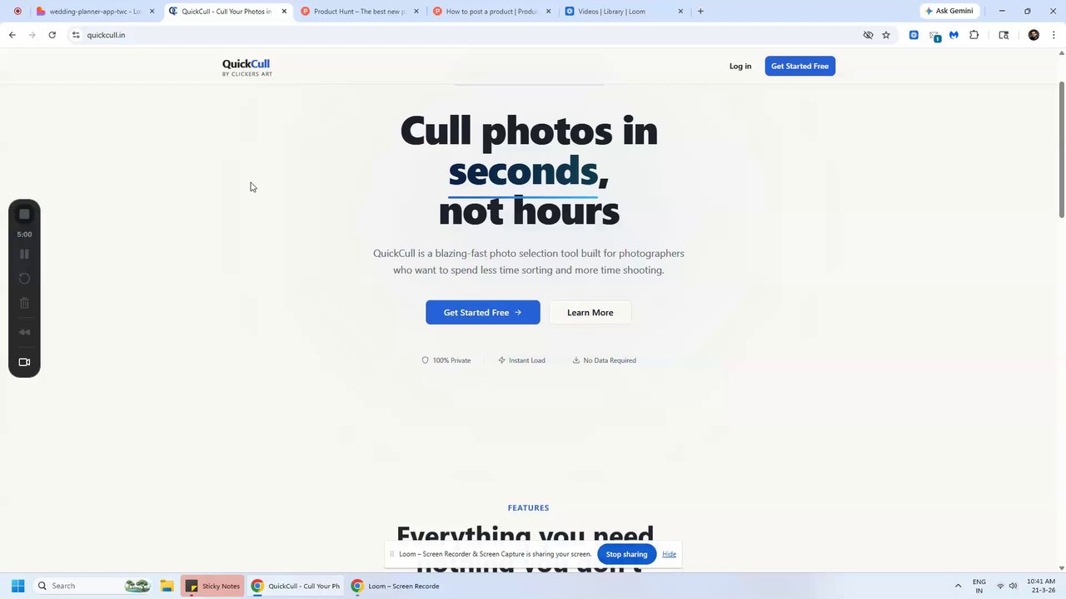Screen dimensions: 1066x599
Task: Stop the Loom recording with the stop square
Action: (x=24, y=215)
